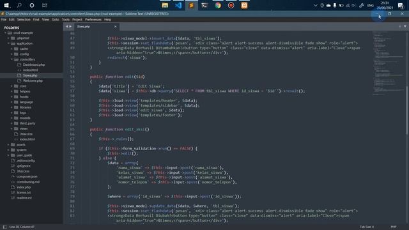Open Tools menu

(x=66, y=20)
